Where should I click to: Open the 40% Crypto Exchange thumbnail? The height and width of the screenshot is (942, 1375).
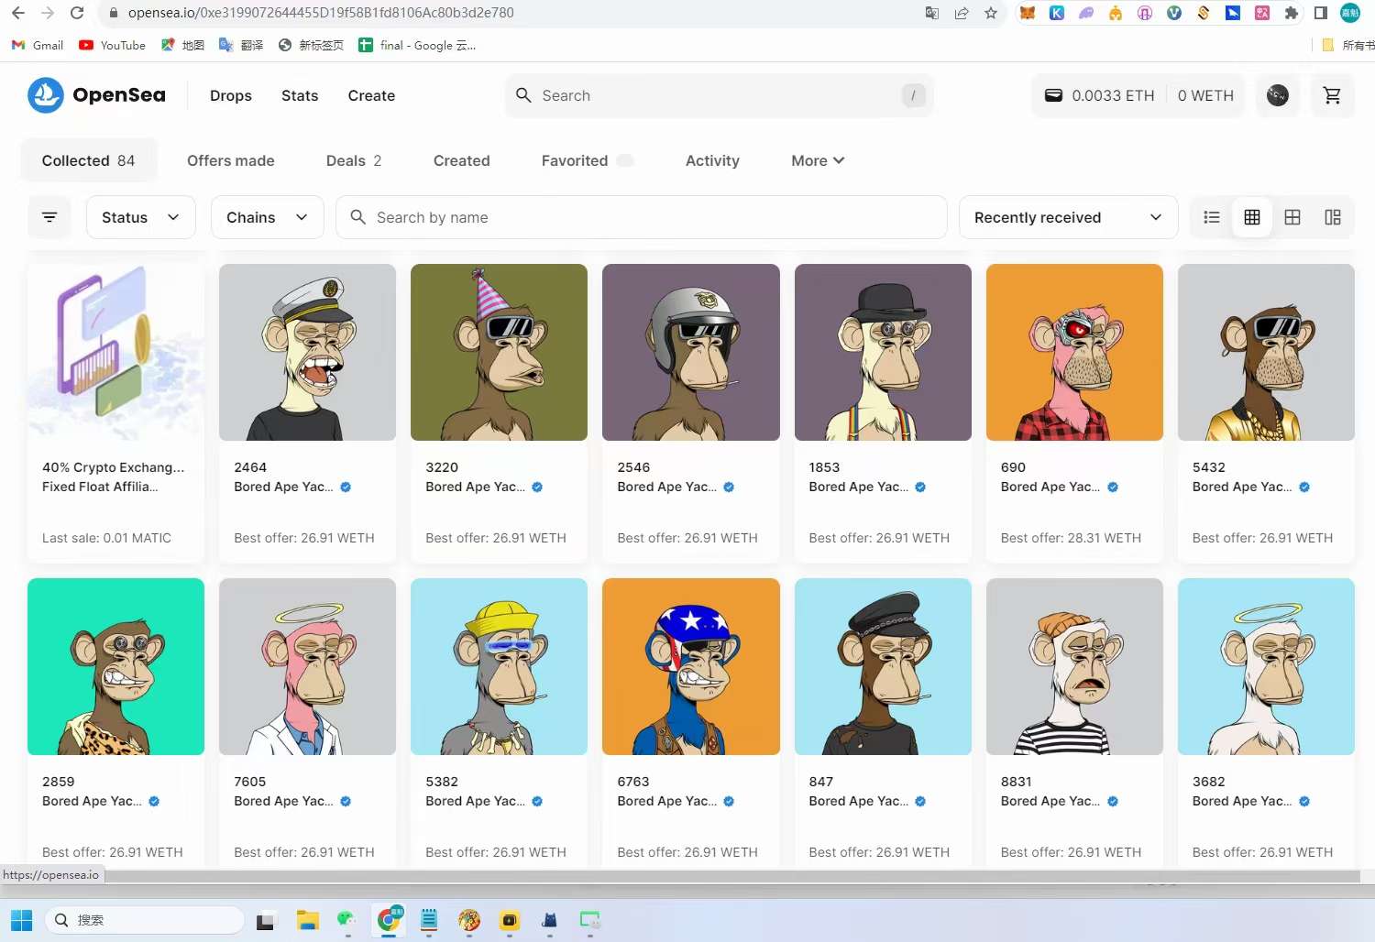115,353
